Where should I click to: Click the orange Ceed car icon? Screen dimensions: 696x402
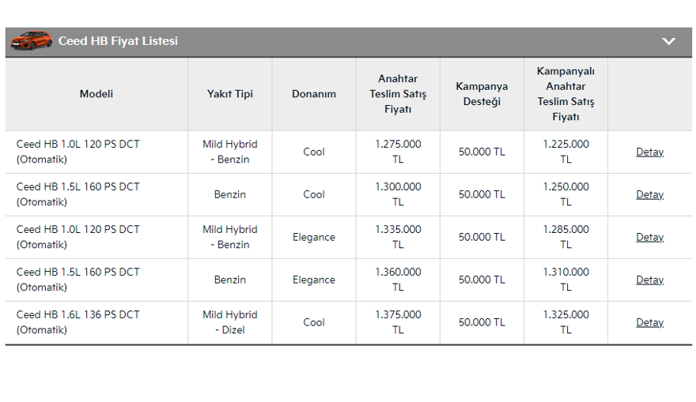tap(31, 40)
